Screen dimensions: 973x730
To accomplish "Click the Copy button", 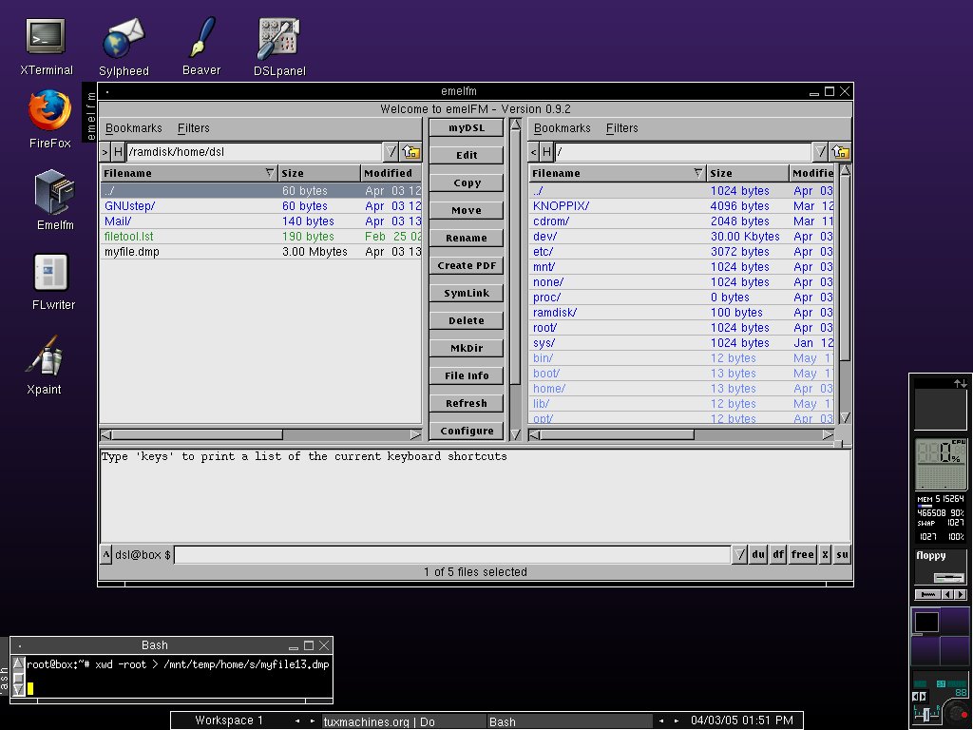I will pos(467,182).
